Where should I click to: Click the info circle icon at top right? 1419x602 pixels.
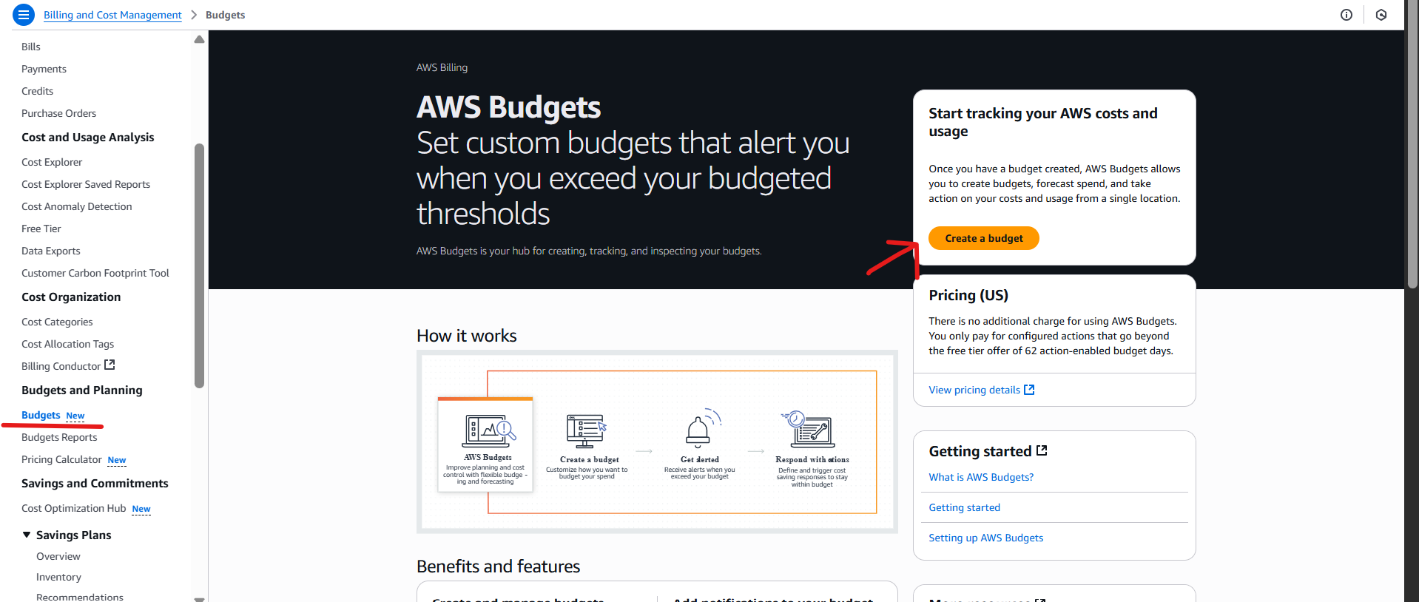(1346, 15)
